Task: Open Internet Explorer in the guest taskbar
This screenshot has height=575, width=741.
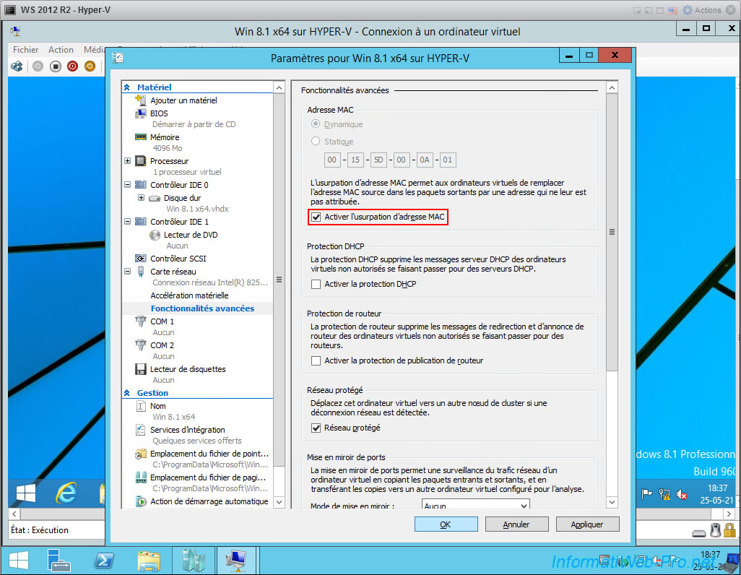Action: click(66, 493)
